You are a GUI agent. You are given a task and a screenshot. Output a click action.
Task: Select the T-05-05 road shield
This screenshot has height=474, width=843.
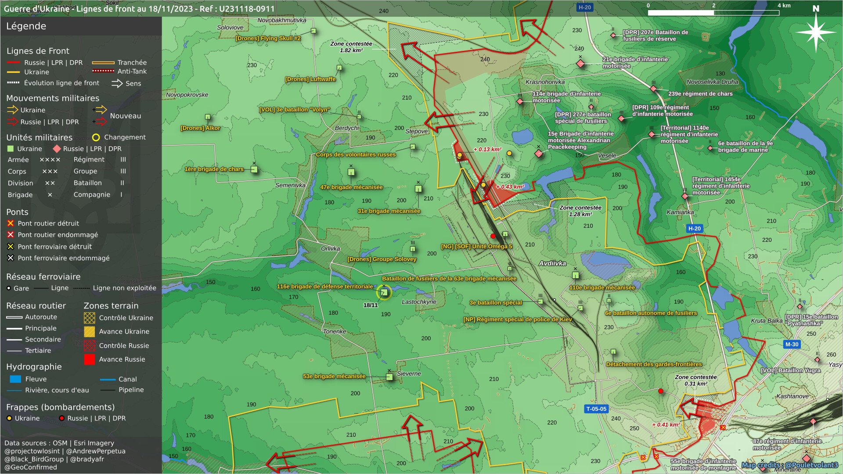(x=596, y=409)
